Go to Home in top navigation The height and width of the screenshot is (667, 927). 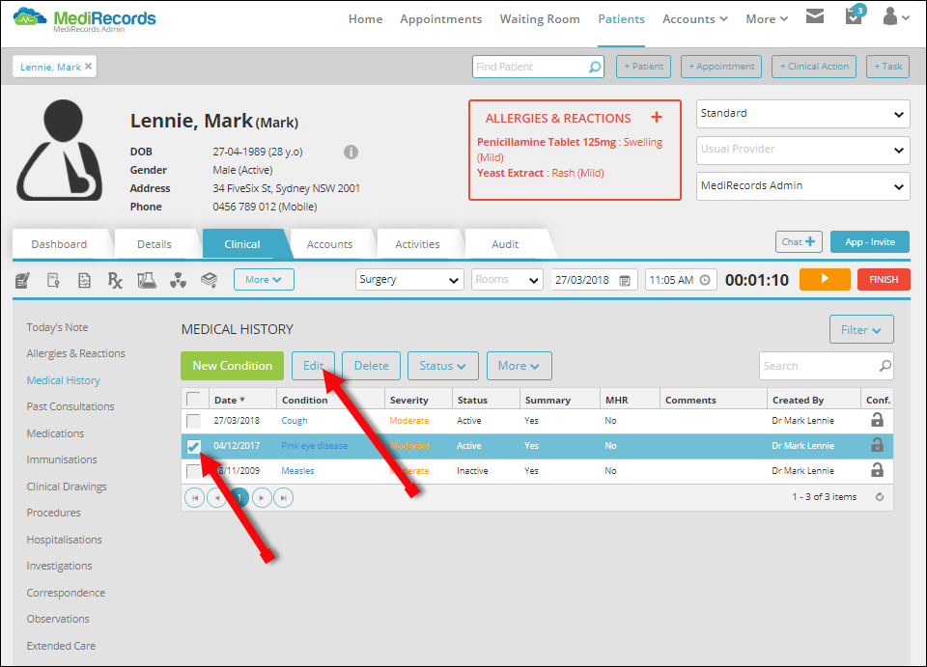365,19
